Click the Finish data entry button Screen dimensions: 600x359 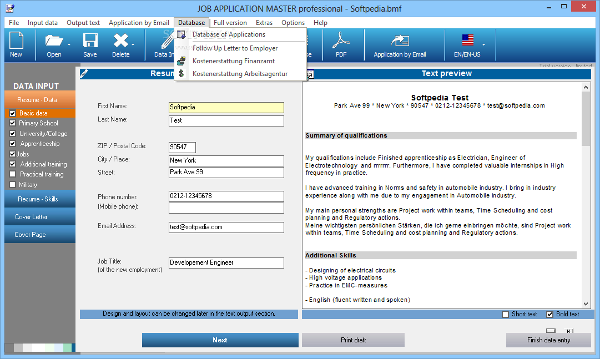point(548,340)
